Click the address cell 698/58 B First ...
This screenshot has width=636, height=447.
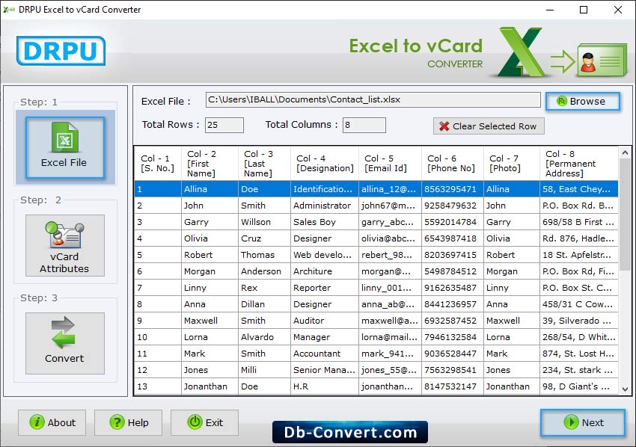coord(579,222)
